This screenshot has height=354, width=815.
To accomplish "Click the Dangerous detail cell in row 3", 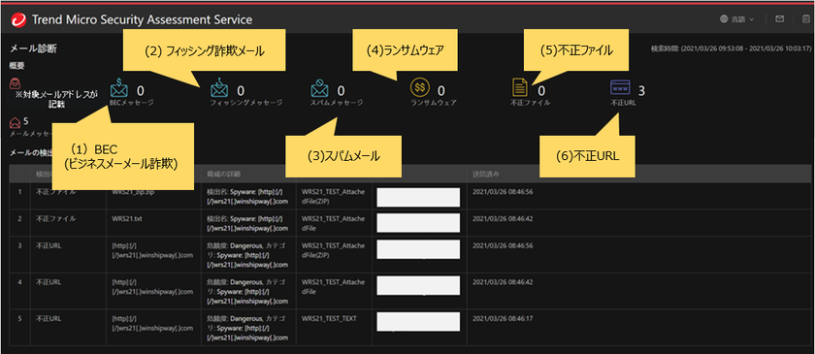I will tap(246, 255).
